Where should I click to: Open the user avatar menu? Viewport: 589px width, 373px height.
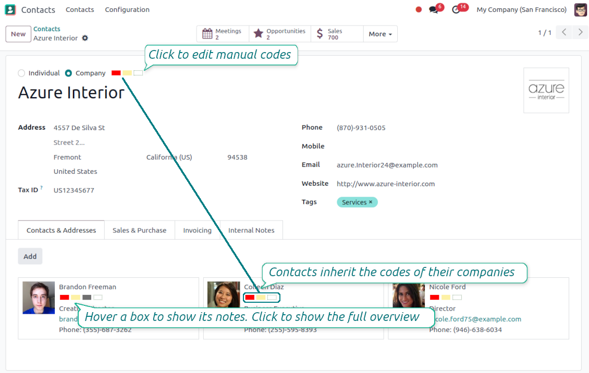point(580,10)
